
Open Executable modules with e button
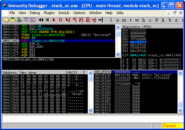tap(117, 20)
